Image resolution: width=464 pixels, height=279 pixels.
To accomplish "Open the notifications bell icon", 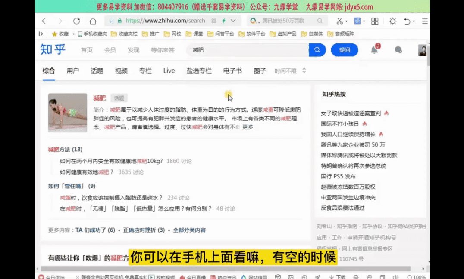I will pyautogui.click(x=374, y=50).
